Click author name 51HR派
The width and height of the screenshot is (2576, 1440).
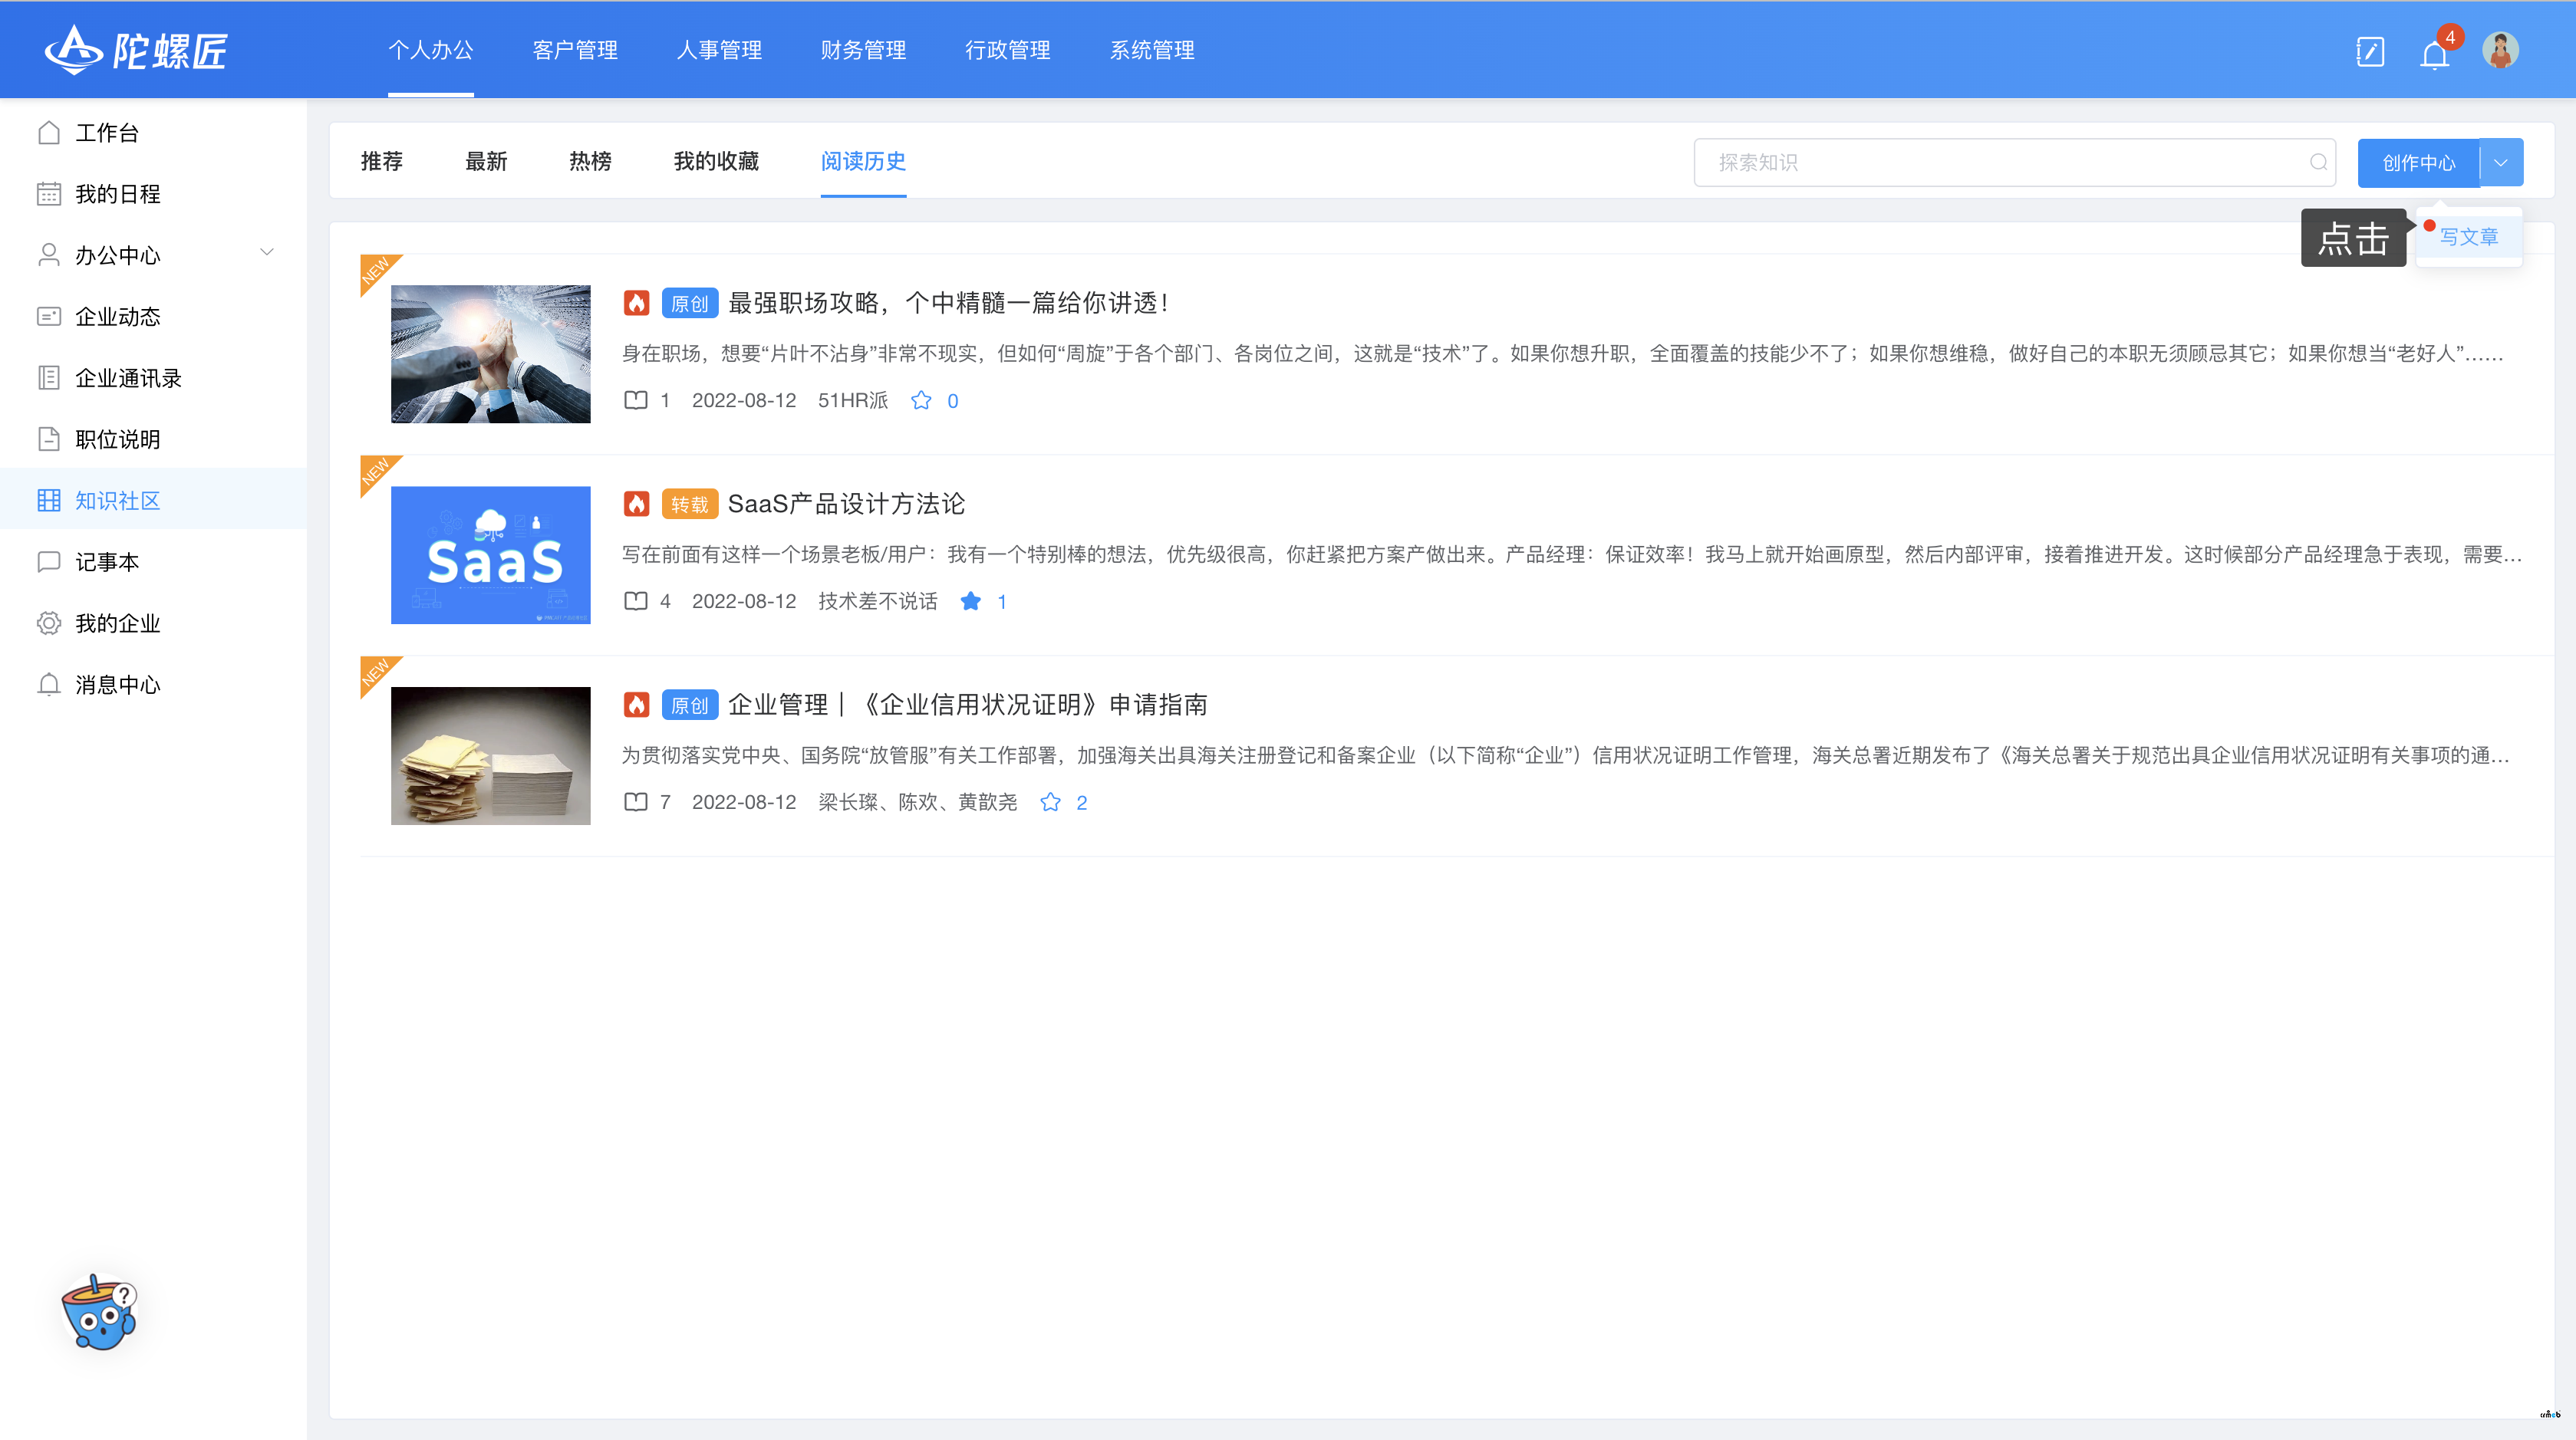pos(852,401)
